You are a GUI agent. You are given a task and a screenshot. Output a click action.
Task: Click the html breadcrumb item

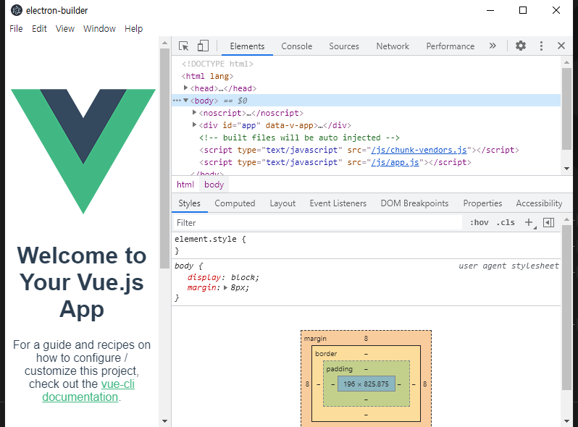coord(185,185)
